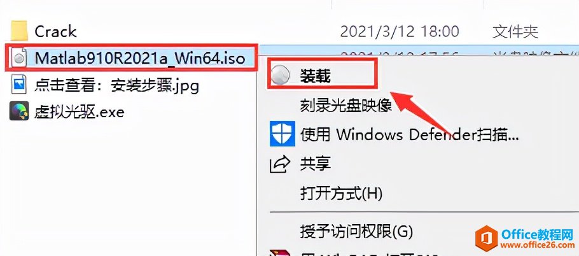
Task: Open the www.office26.com link
Action: click(537, 245)
